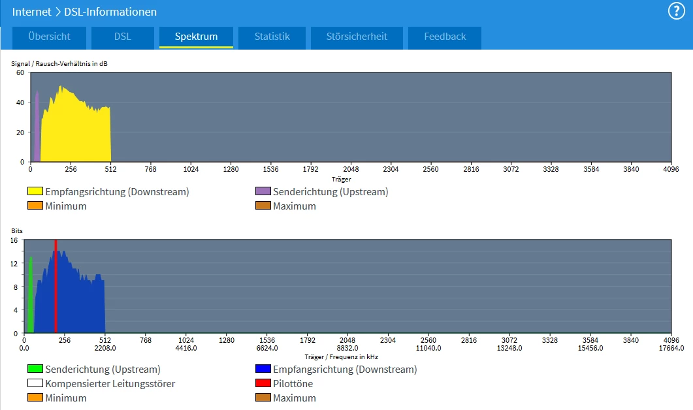693x410 pixels.
Task: Click green Senderichtung (Upstream) legend swatch
Action: [x=35, y=370]
